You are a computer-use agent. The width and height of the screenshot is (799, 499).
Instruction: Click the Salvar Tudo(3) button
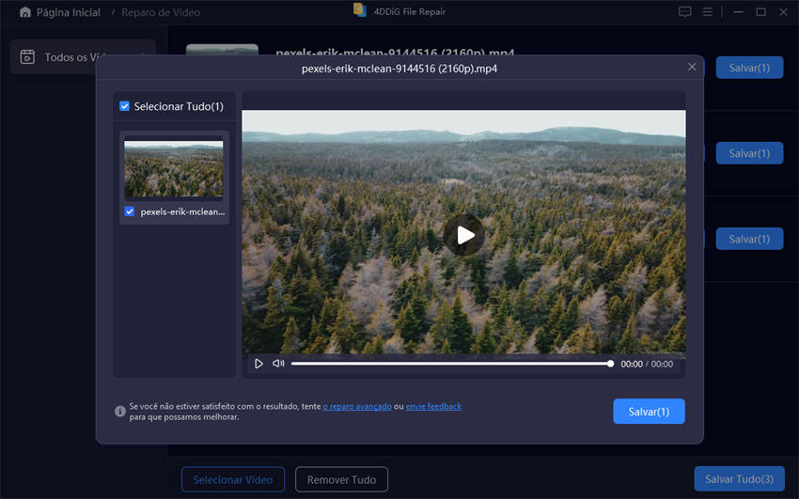739,479
